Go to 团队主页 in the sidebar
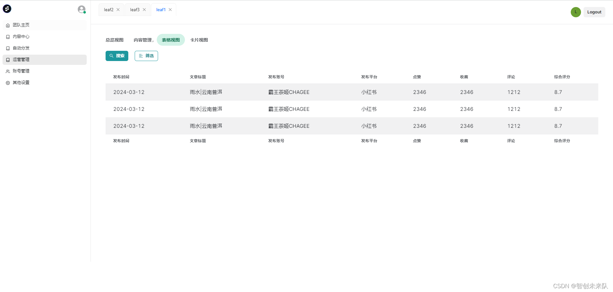The height and width of the screenshot is (292, 613). (44, 25)
